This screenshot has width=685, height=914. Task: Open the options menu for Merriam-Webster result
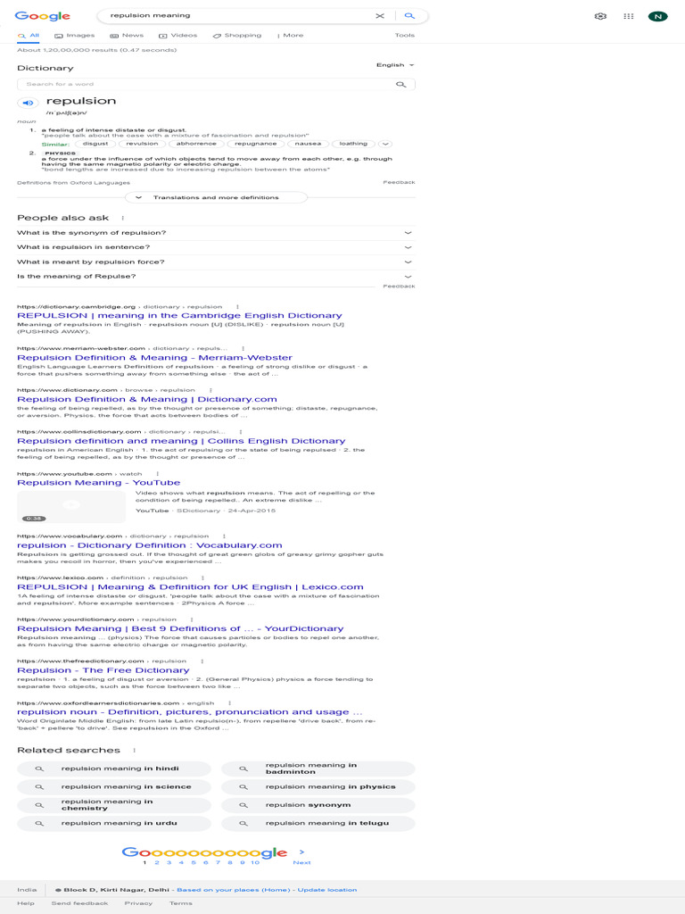243,349
